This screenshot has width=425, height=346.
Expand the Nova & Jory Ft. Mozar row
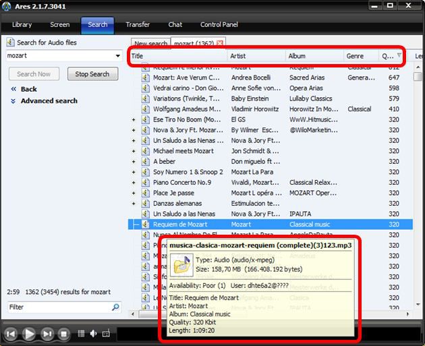[x=134, y=130]
